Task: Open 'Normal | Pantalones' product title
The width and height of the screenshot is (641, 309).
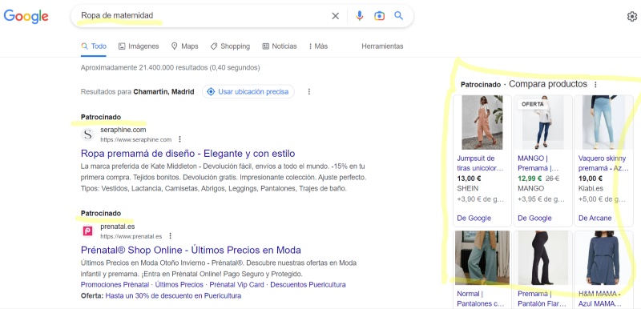Action: click(481, 299)
